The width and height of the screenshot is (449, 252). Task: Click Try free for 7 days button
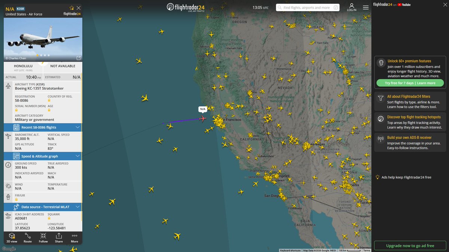(x=410, y=83)
